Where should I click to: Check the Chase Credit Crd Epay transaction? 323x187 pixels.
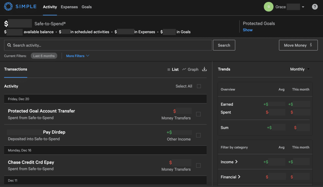pos(198,166)
